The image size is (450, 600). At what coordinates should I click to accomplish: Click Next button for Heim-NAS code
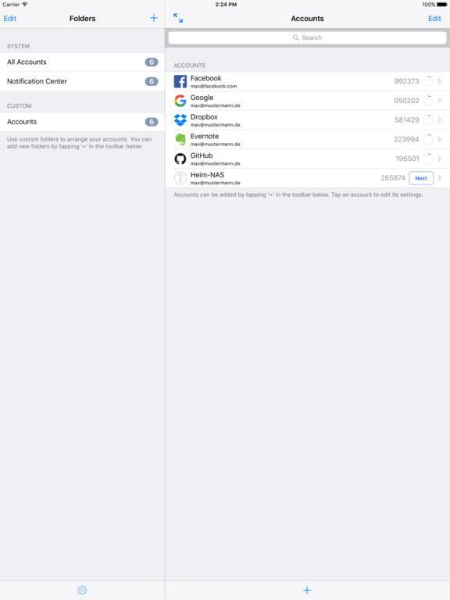pos(421,178)
